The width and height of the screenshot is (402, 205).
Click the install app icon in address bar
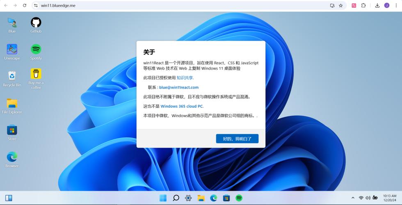[x=332, y=5]
